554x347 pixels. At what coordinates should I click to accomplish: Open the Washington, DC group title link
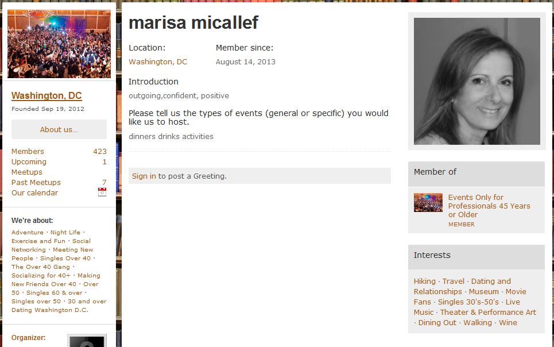click(x=47, y=95)
